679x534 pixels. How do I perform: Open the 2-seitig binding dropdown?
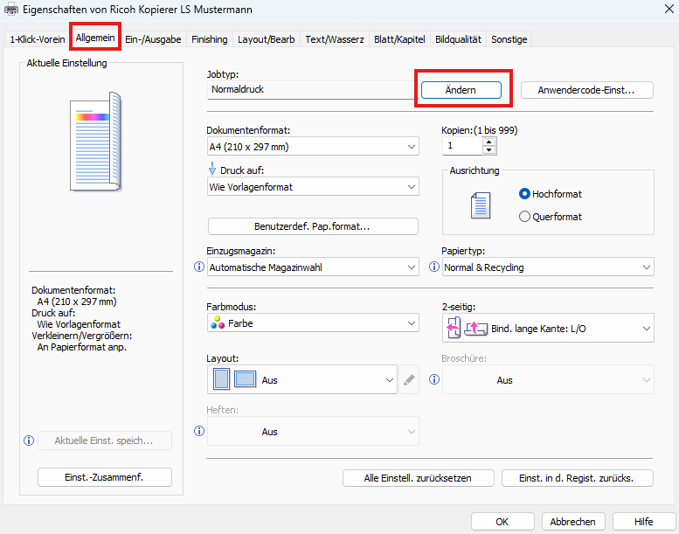(x=549, y=329)
